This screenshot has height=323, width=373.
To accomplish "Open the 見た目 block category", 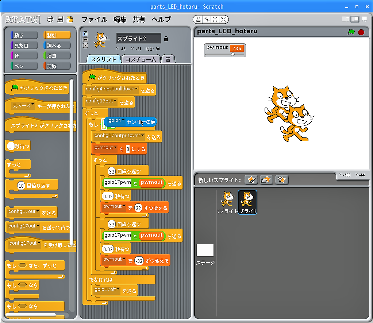I will click(x=24, y=46).
